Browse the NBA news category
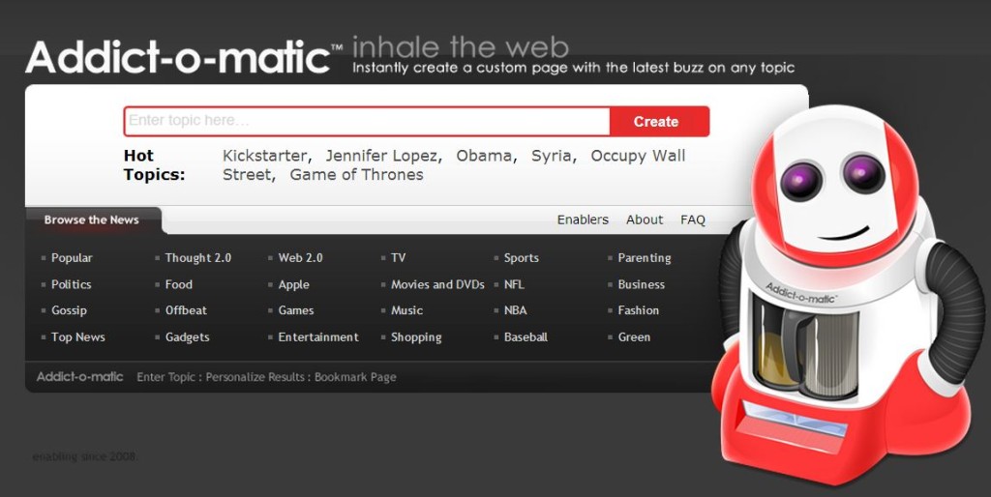The width and height of the screenshot is (991, 497). (x=515, y=310)
